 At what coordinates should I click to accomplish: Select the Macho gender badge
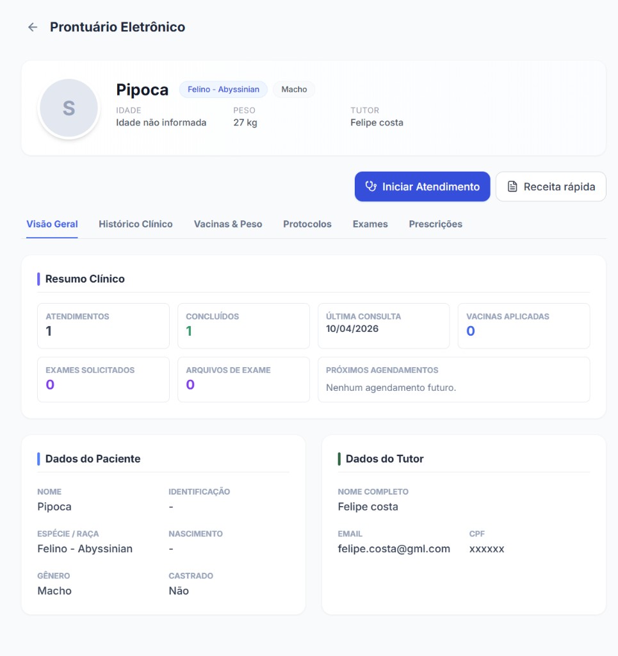[x=293, y=89]
